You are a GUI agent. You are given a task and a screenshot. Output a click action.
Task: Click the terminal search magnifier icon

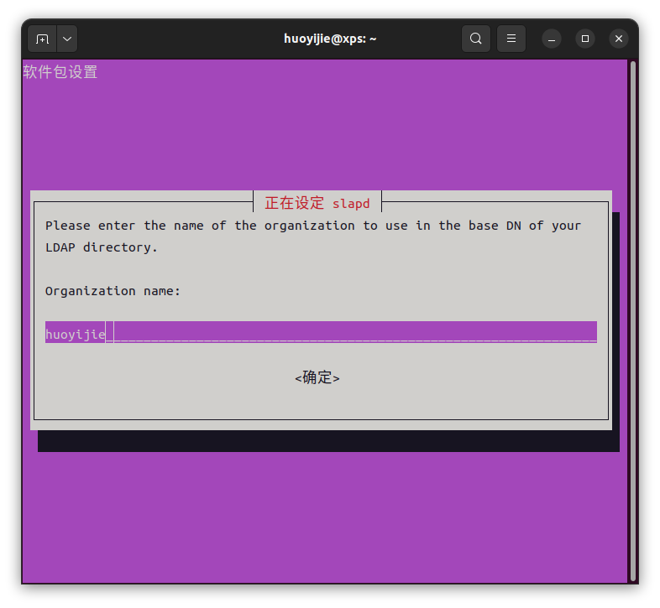click(x=476, y=39)
